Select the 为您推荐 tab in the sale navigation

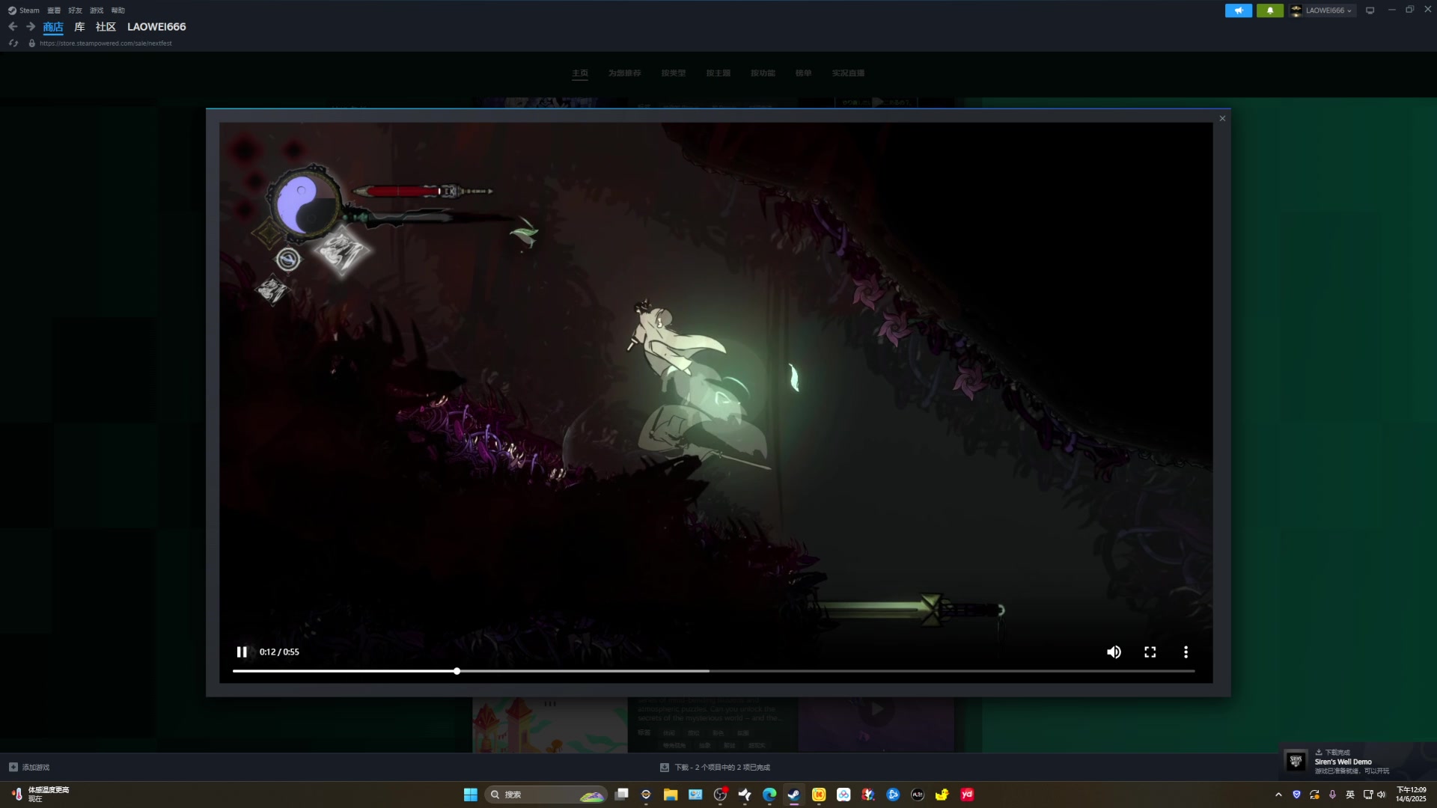pos(624,73)
